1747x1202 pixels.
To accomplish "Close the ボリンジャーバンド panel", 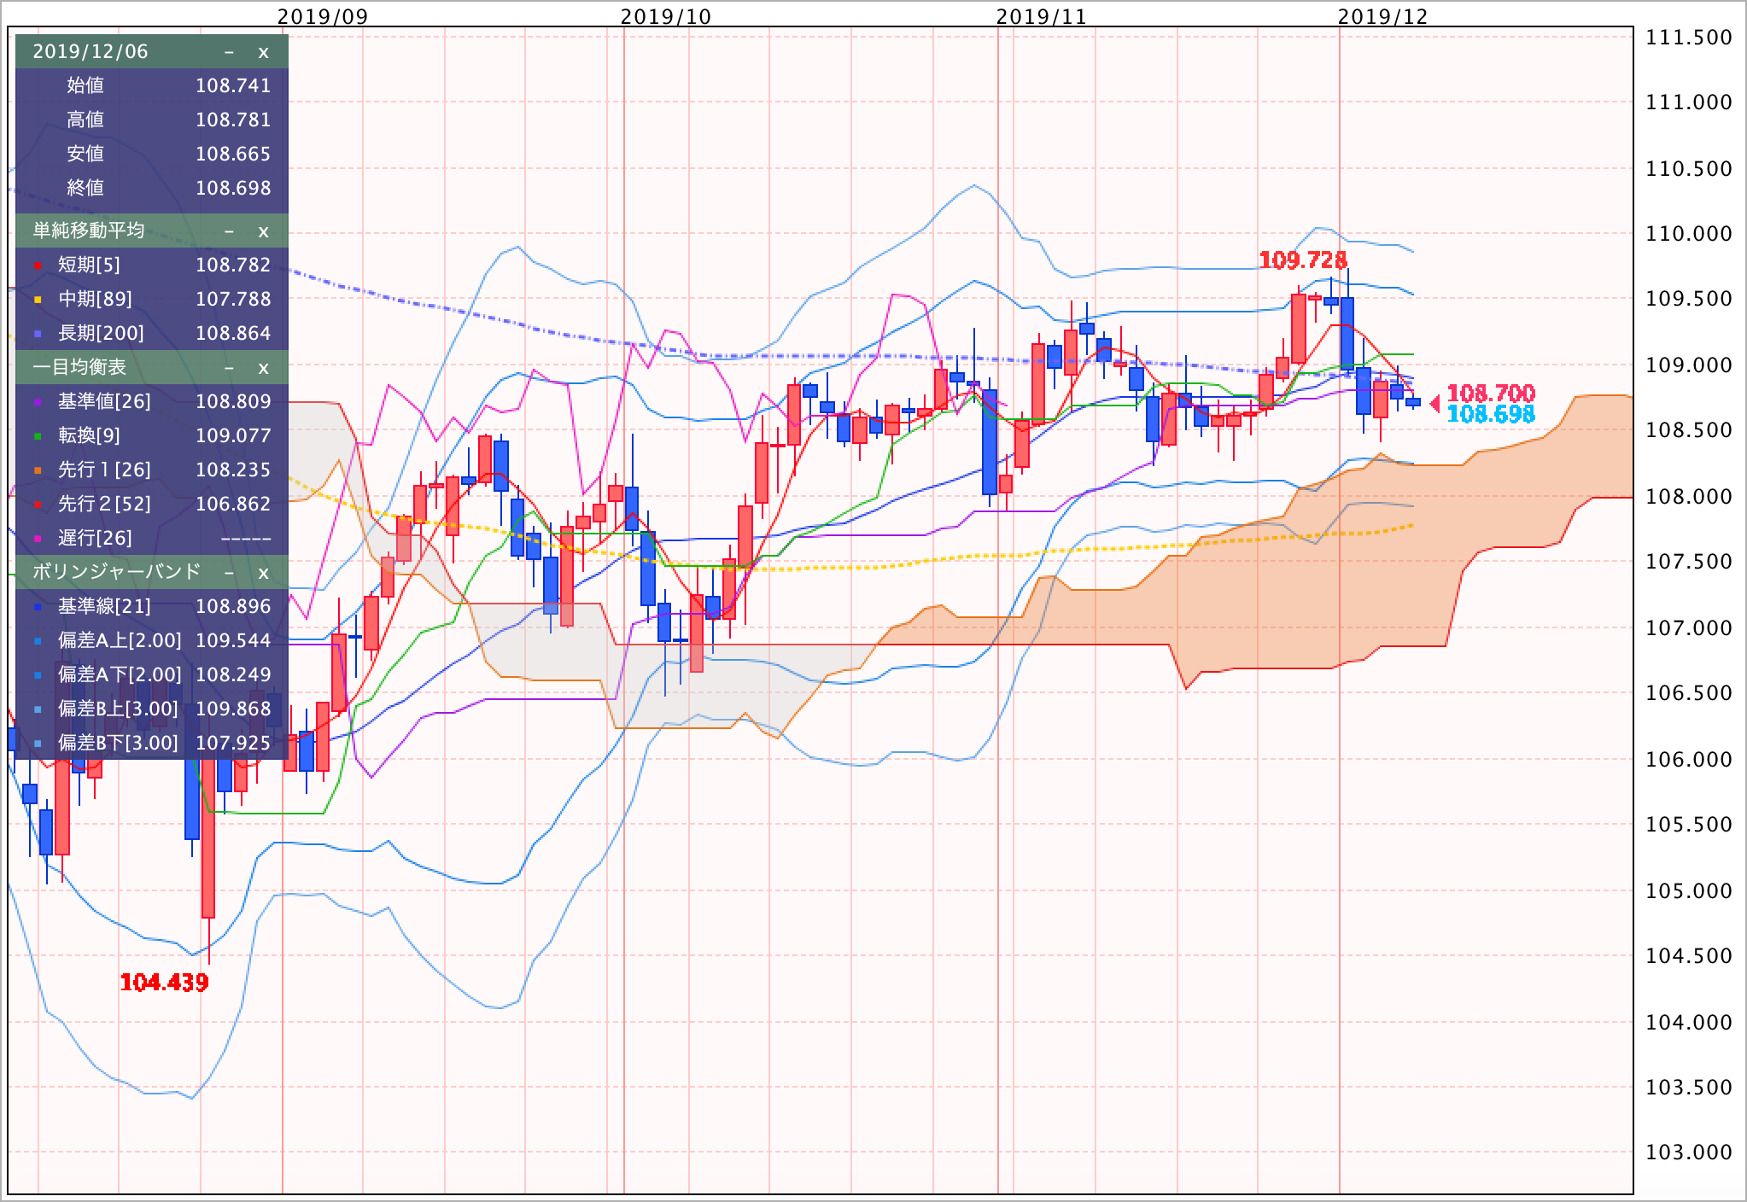I will pos(263,573).
